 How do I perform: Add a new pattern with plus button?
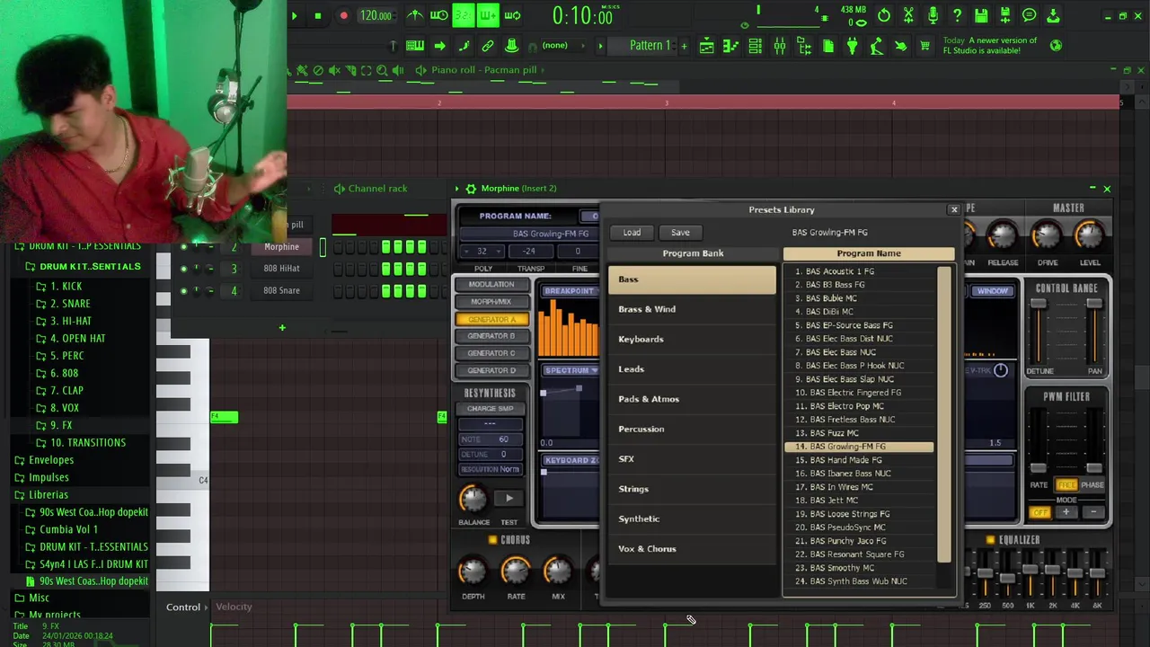684,46
